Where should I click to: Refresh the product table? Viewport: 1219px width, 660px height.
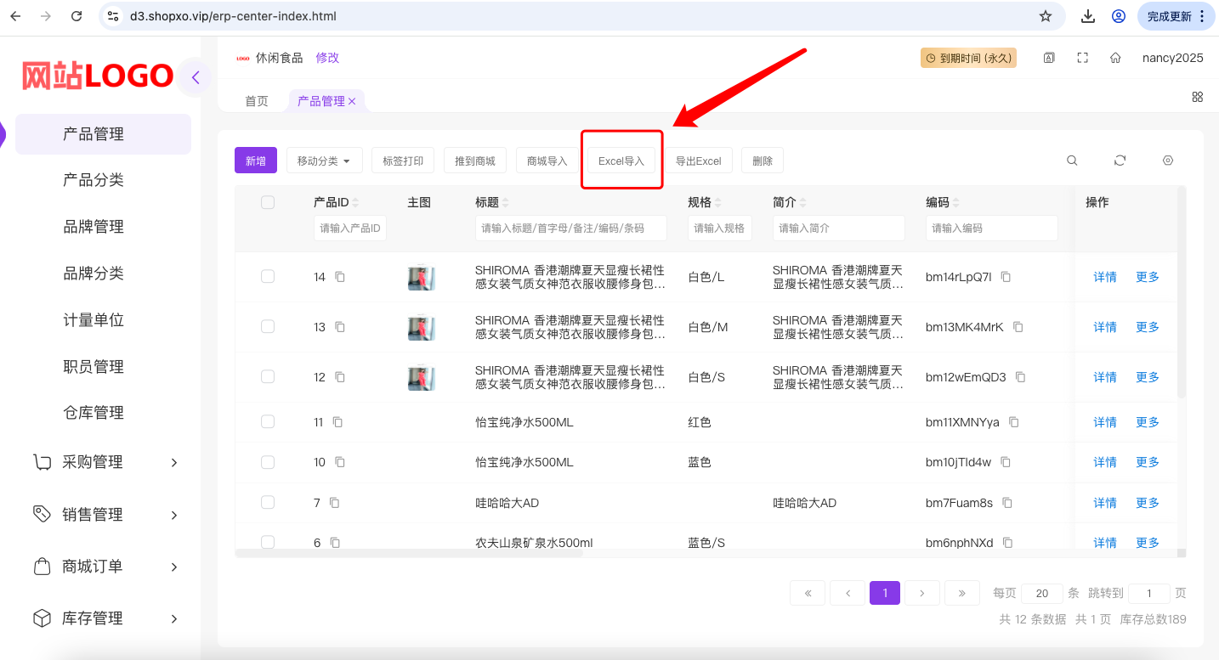1120,161
